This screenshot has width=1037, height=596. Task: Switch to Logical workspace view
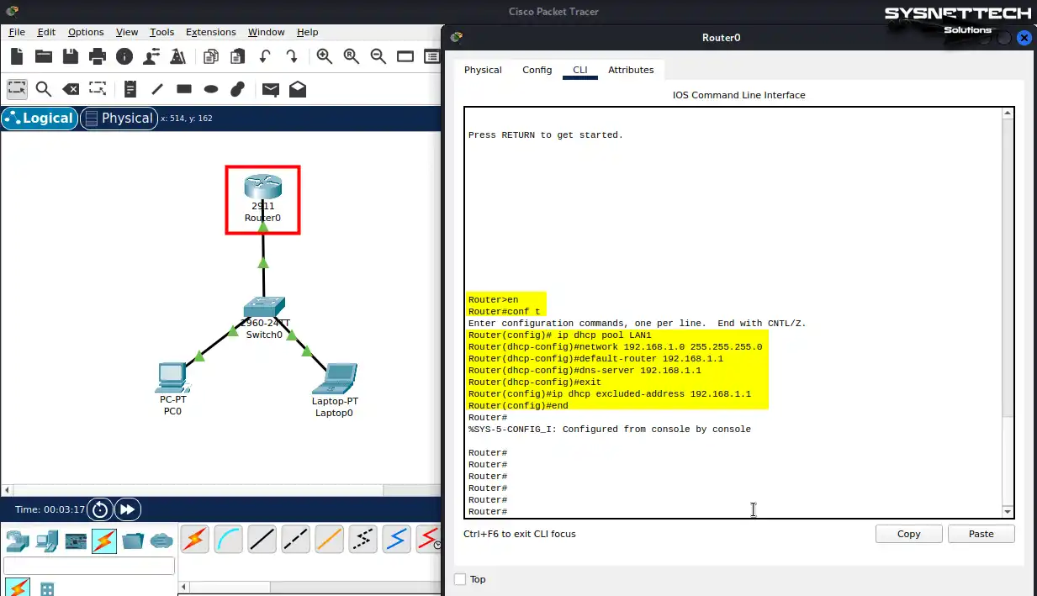click(40, 119)
